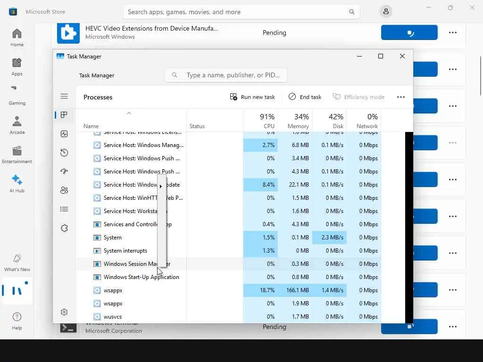Screen dimensions: 483x362
Task: Select Processes page icon in Task Manager
Action: [64, 115]
